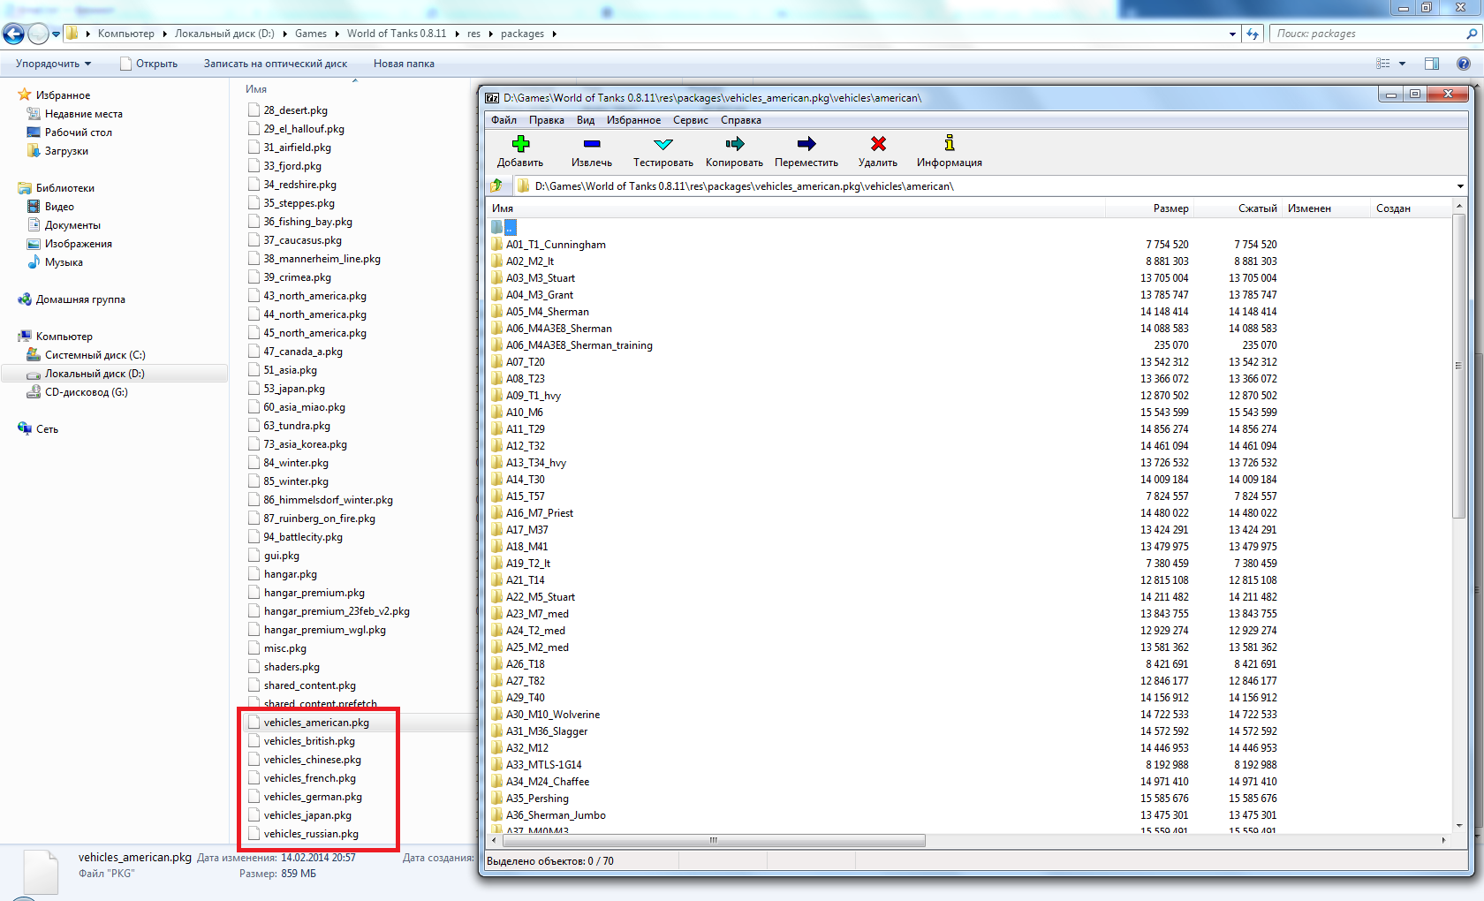Click the green Добавить (Add) plus icon
This screenshot has width=1484, height=901.
tap(520, 144)
